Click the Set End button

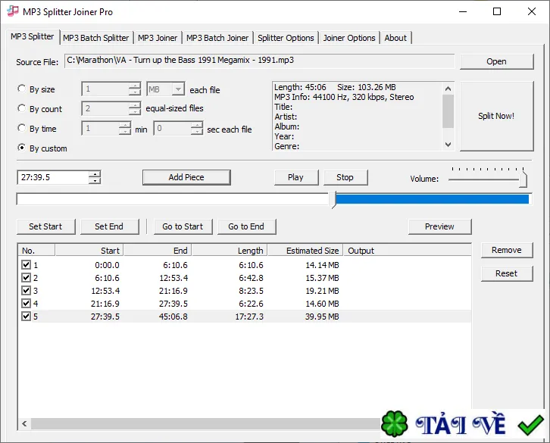[109, 226]
